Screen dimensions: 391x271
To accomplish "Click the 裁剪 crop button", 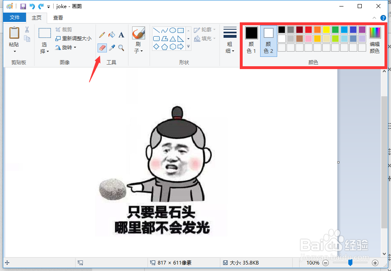I will click(64, 30).
